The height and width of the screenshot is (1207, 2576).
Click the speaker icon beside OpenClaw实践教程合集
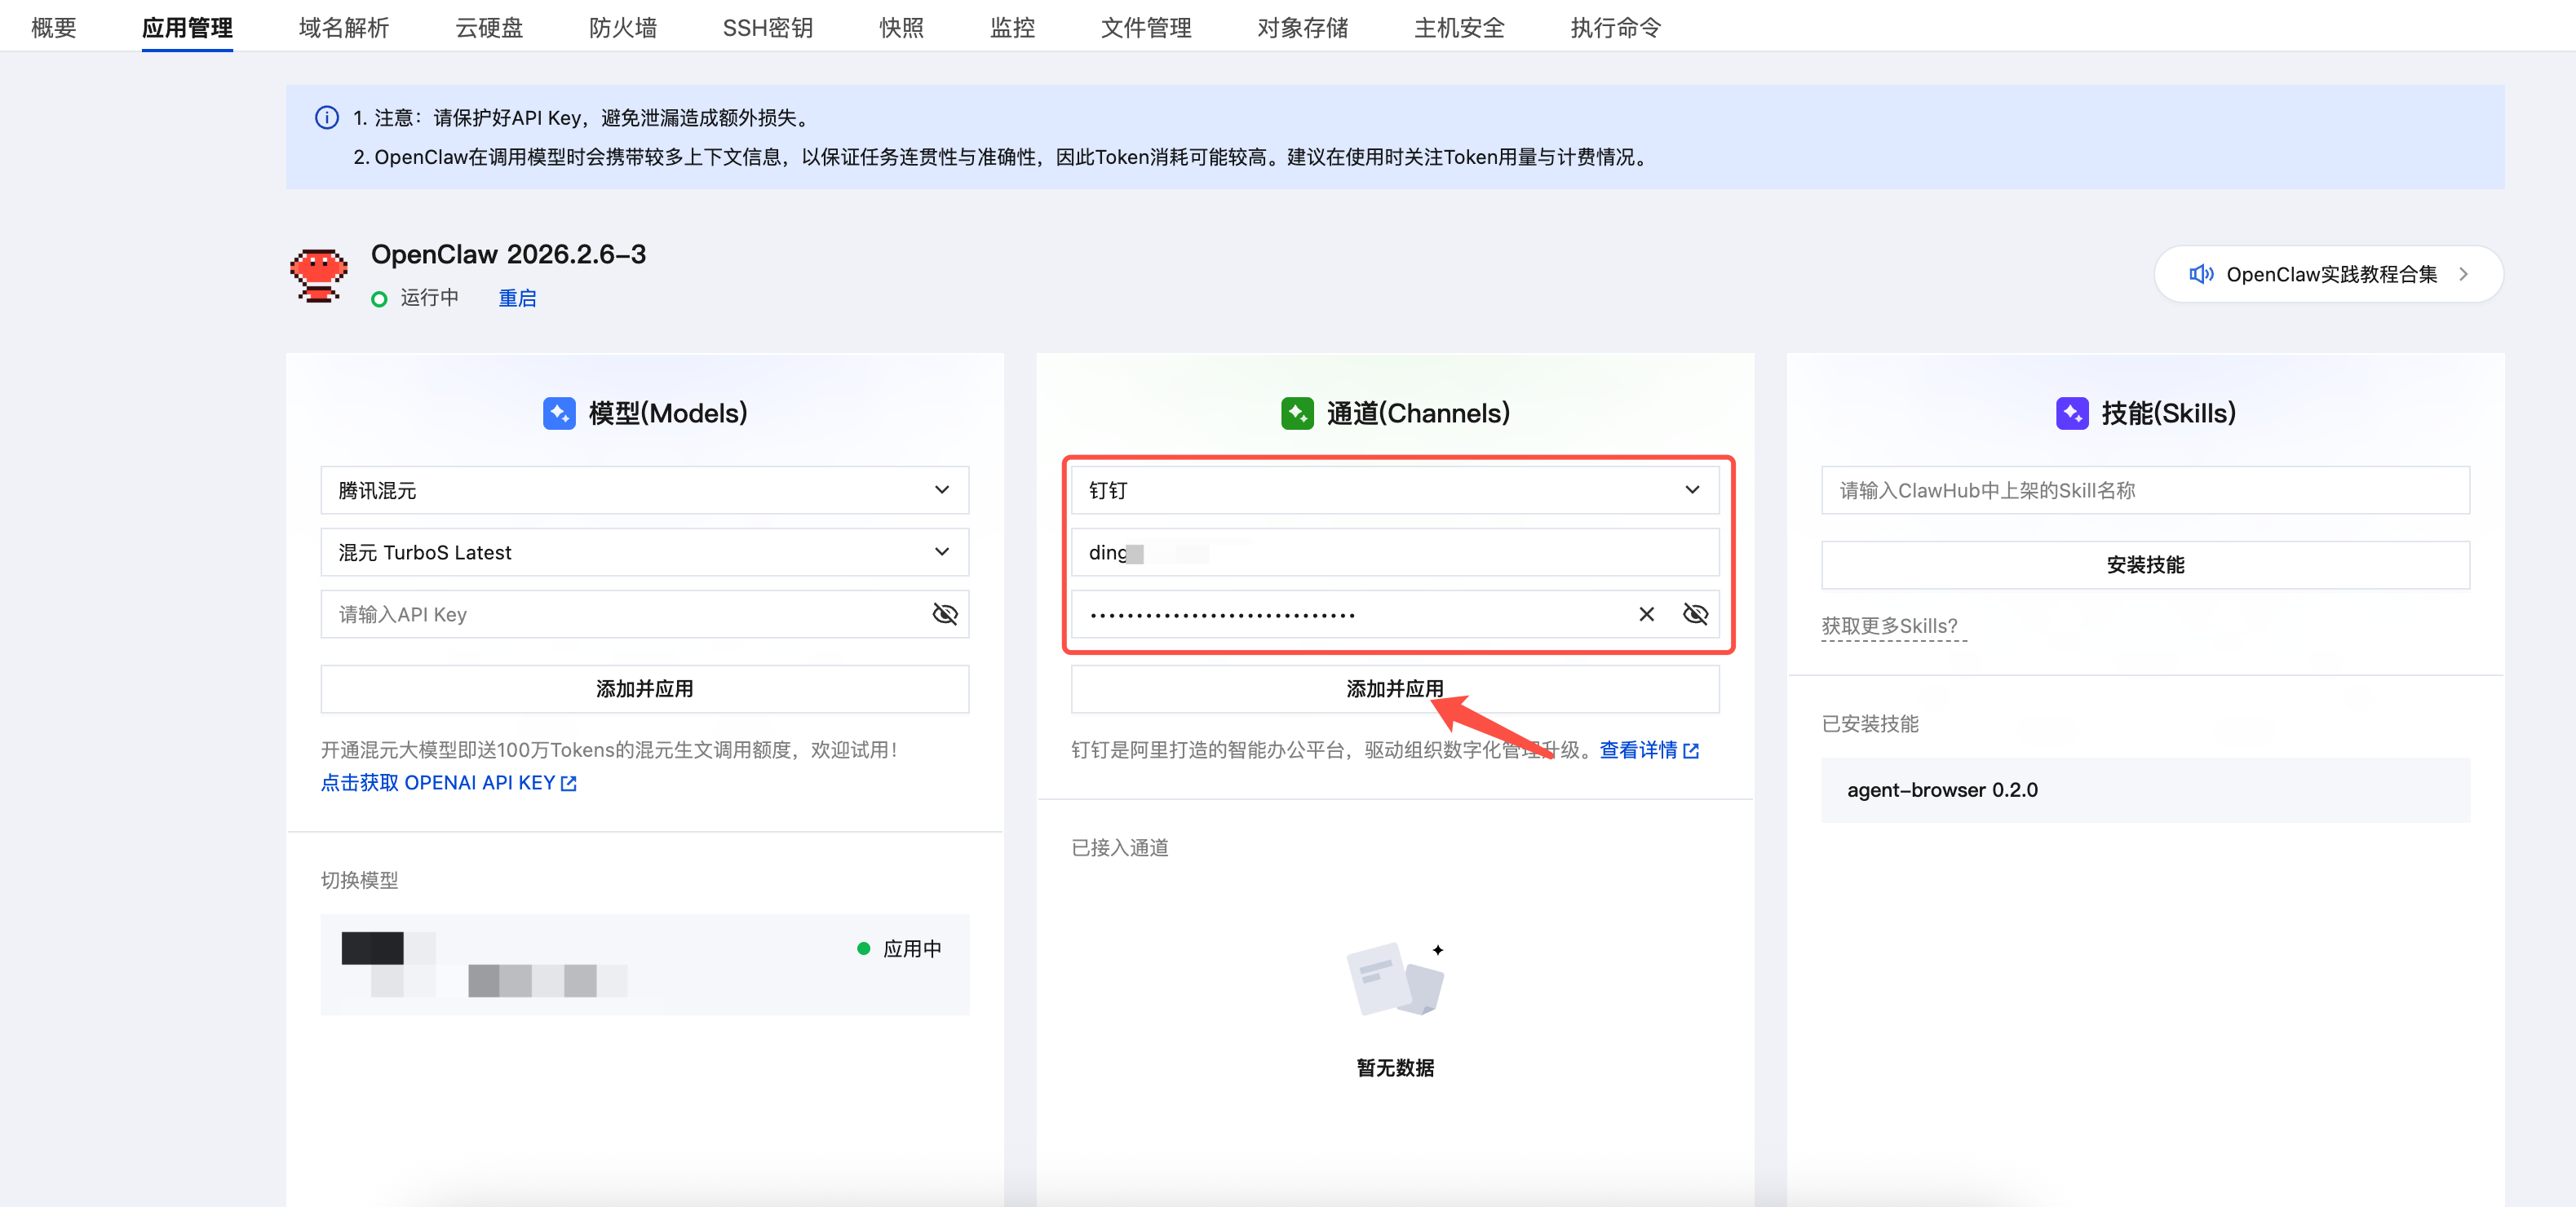coord(2201,274)
